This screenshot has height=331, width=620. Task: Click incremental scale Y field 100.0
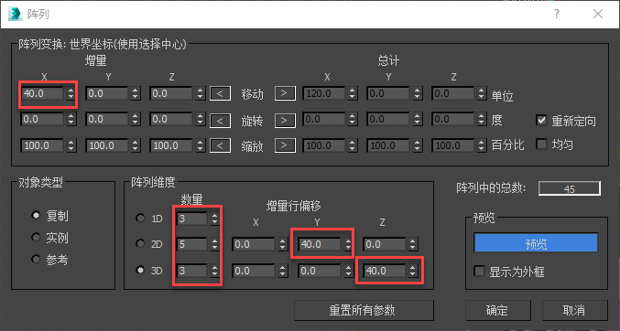click(107, 145)
